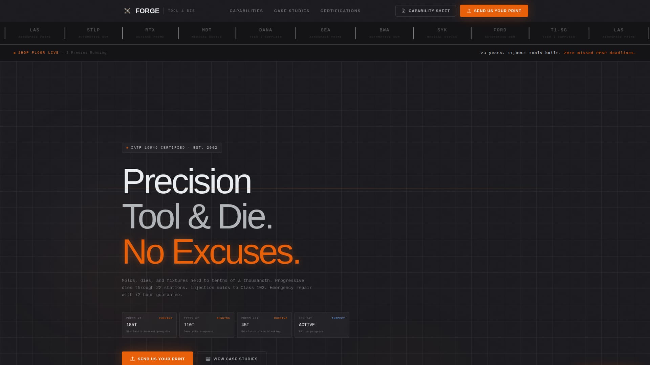Click the VIEW CASE STUDIES button
Screen dimensions: 650x365
tap(232, 359)
